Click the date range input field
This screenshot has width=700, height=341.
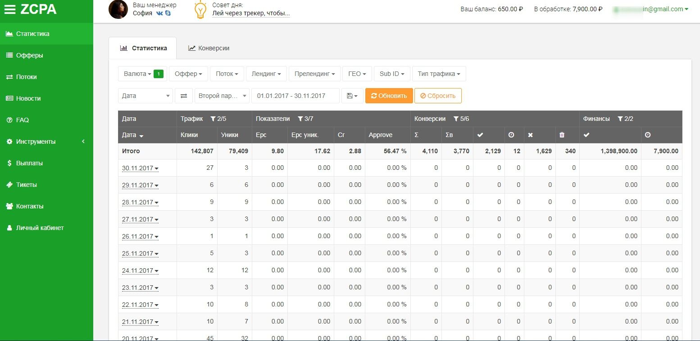coord(295,96)
